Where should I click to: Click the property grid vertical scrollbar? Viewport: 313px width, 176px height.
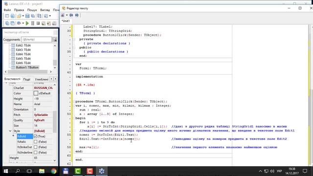pyautogui.click(x=55, y=122)
